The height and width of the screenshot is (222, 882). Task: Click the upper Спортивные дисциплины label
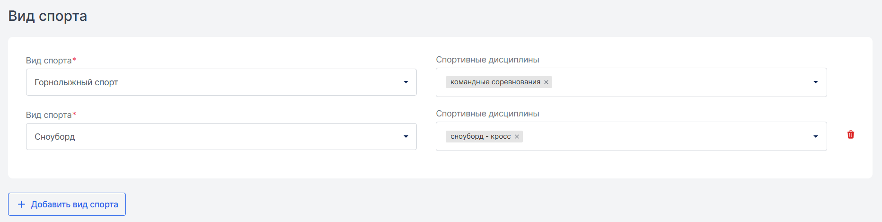pyautogui.click(x=487, y=60)
